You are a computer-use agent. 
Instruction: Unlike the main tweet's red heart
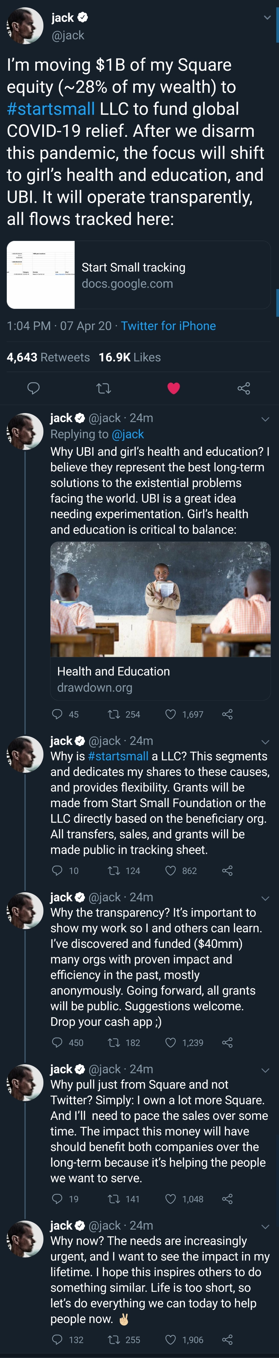pos(174,389)
